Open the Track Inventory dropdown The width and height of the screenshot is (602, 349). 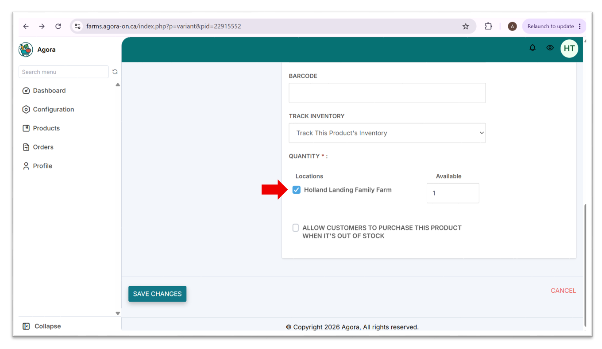[x=387, y=133]
